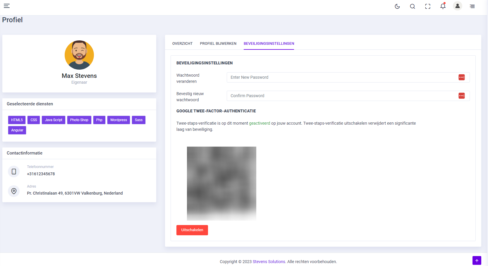Switch to the Overzicht tab
This screenshot has width=488, height=266.
click(182, 44)
